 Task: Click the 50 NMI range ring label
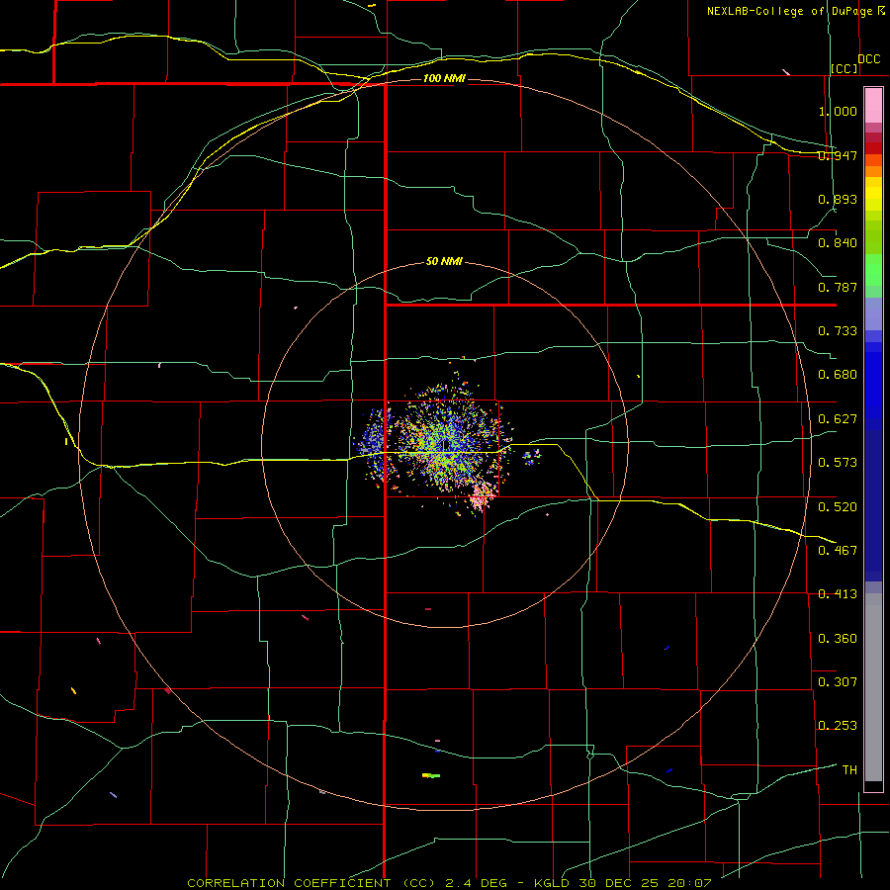[444, 261]
